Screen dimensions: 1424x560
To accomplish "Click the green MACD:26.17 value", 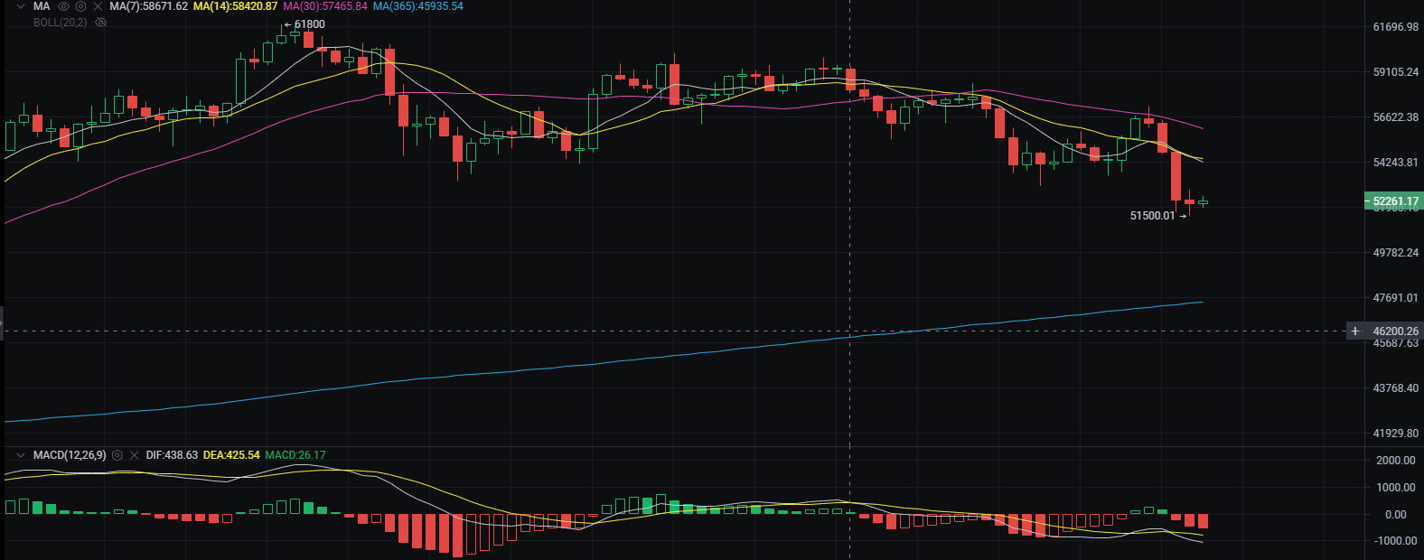I will pyautogui.click(x=295, y=455).
